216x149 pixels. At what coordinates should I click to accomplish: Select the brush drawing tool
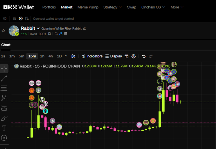click(4, 118)
